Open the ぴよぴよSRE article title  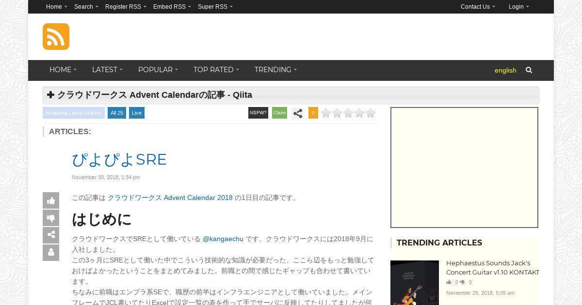[x=119, y=160]
